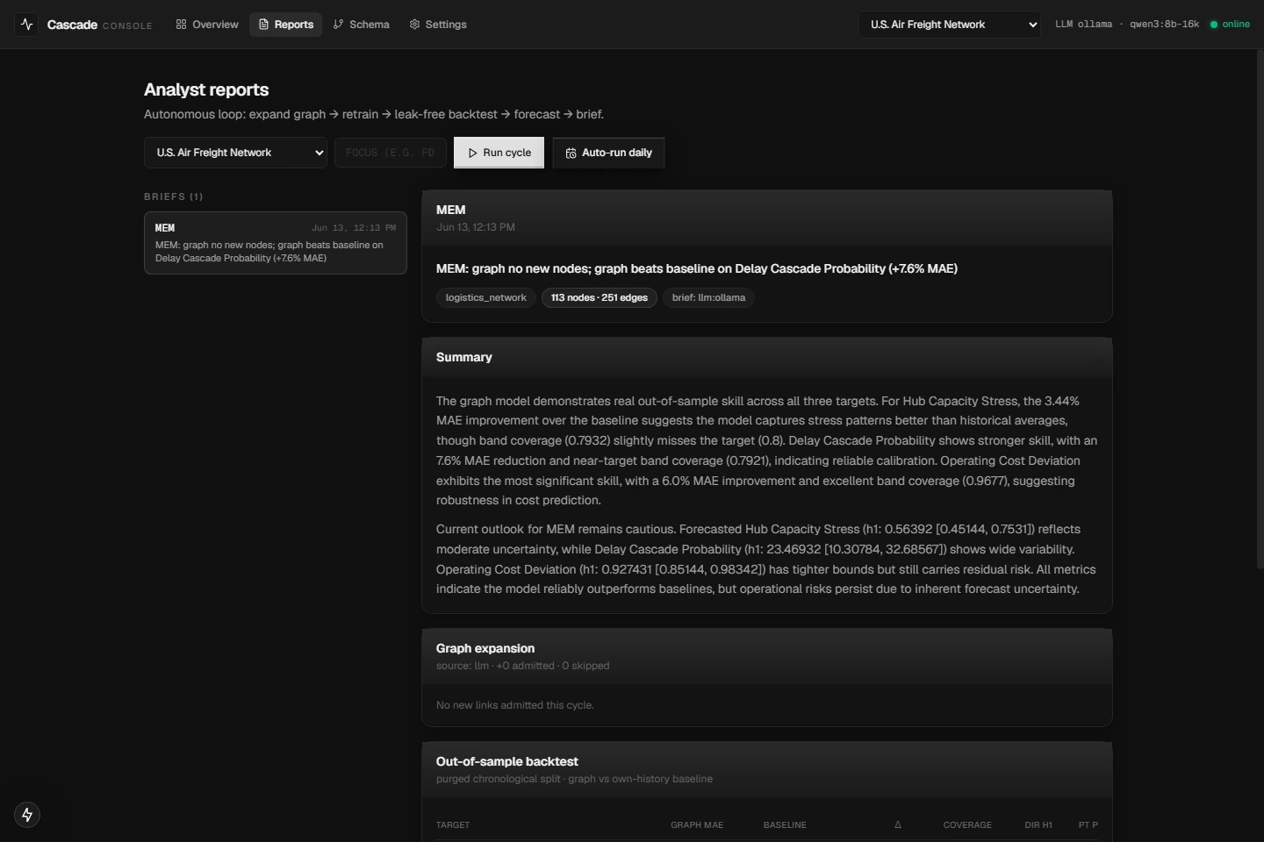Screen dimensions: 1264x842
Task: Expand the network selector beside the focus field
Action: [235, 153]
